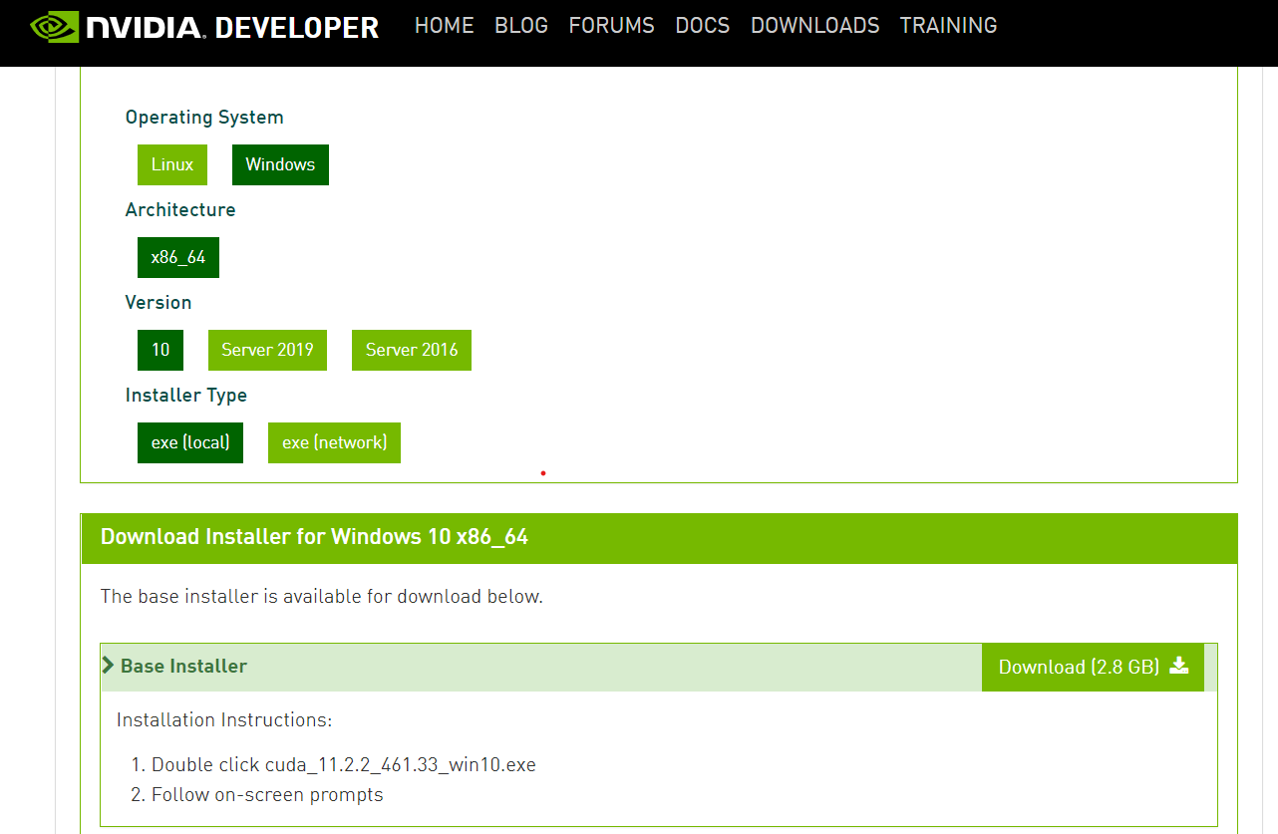Image resolution: width=1278 pixels, height=834 pixels.
Task: Click NVIDIA DEVELOPER wordmark text
Action: pos(232,27)
